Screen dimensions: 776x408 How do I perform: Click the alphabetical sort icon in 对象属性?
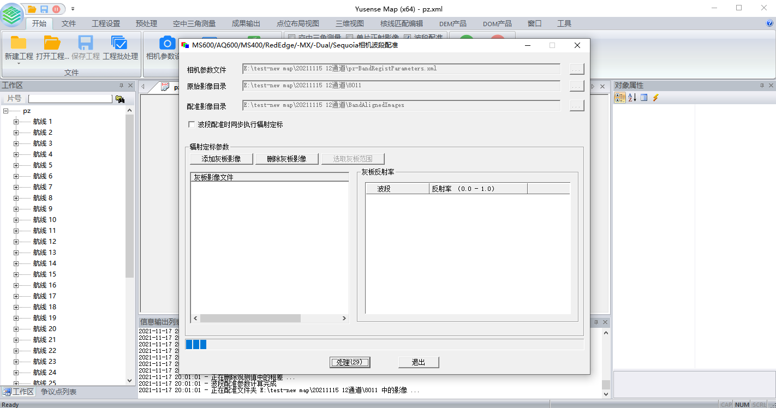tap(632, 98)
